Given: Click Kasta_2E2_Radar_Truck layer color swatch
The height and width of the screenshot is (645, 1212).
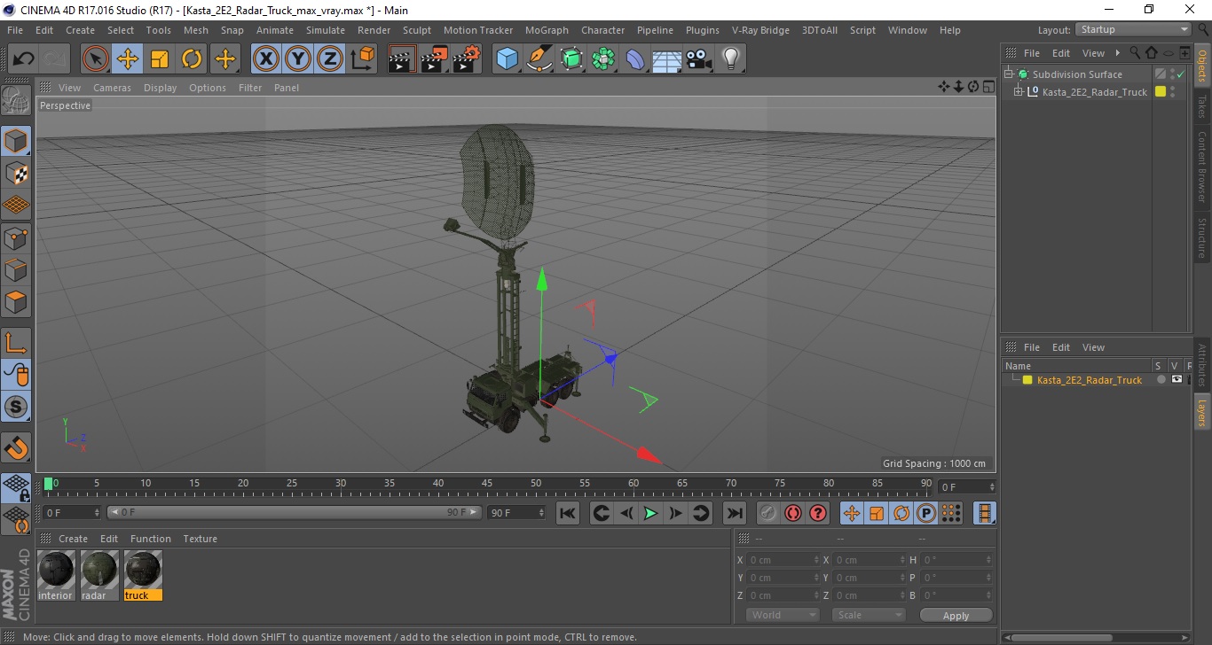Looking at the screenshot, I should [1027, 380].
